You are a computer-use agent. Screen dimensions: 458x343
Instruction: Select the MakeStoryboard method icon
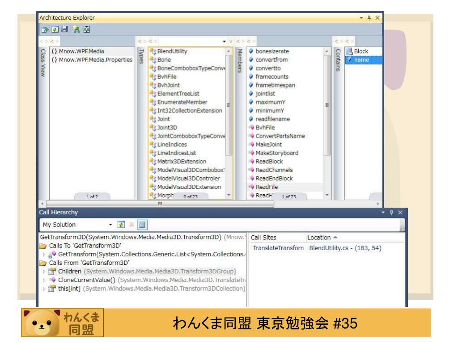(251, 153)
